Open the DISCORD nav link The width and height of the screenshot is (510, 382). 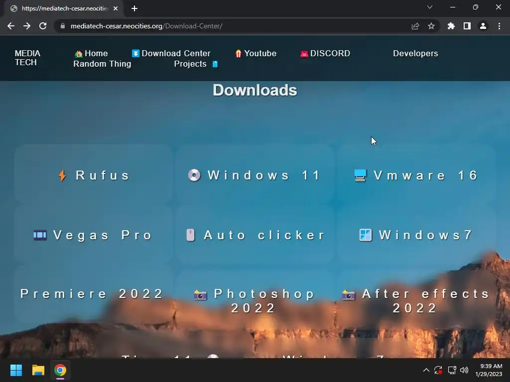[325, 53]
